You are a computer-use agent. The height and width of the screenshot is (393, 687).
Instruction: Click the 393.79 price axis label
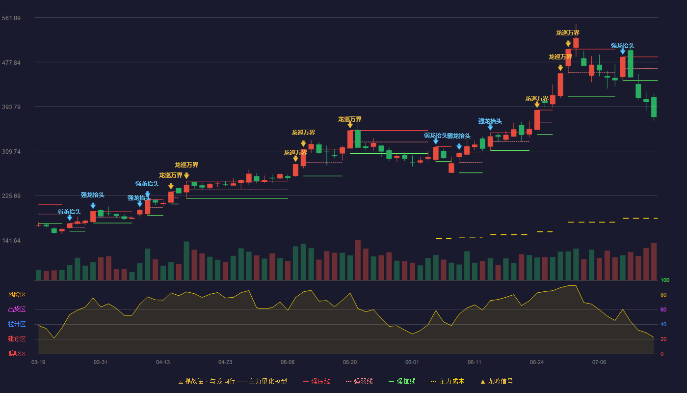(11, 107)
